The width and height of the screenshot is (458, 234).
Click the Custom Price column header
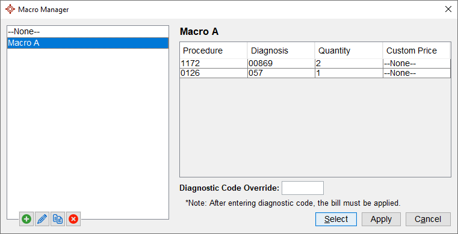coord(416,51)
